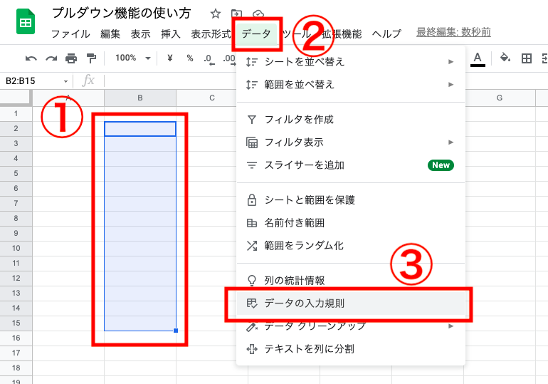Choose スライサーを追加
The image size is (548, 384).
click(351, 165)
